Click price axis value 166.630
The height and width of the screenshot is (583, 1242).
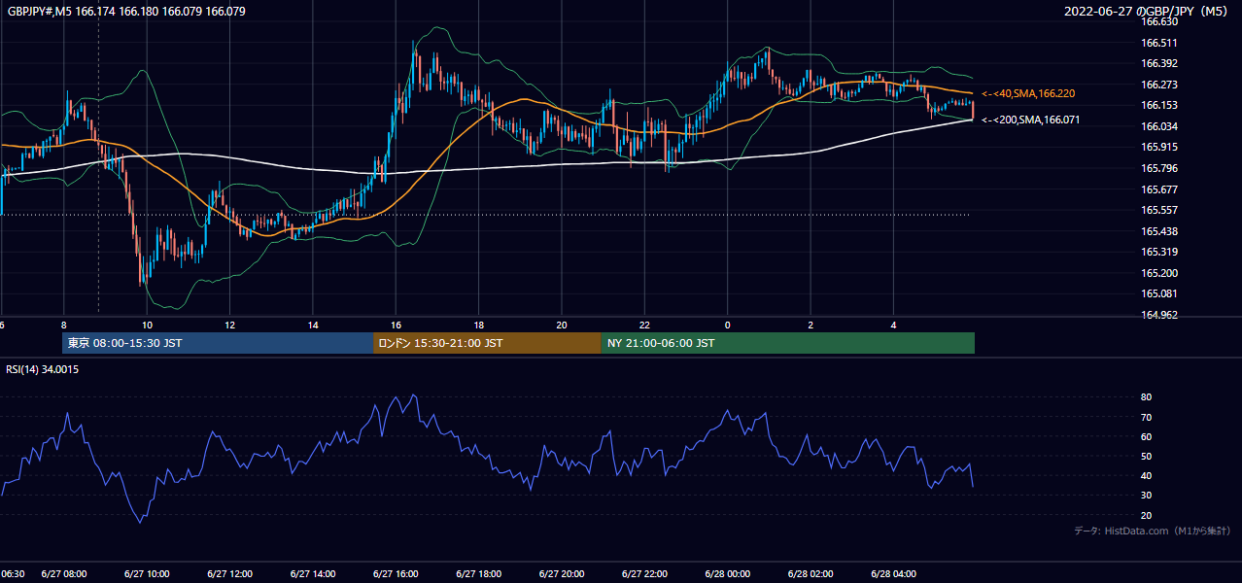(1159, 21)
